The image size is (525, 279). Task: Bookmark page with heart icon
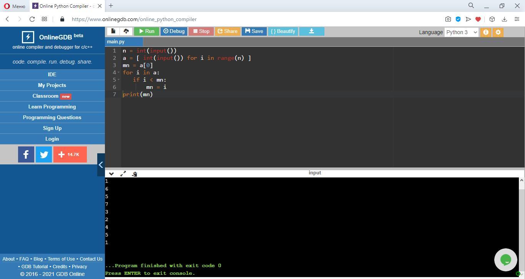pyautogui.click(x=478, y=19)
